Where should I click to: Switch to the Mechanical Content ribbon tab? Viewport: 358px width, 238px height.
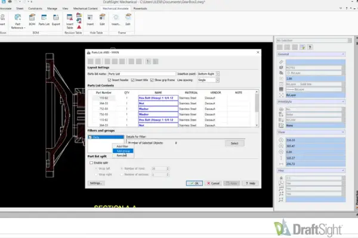(83, 10)
